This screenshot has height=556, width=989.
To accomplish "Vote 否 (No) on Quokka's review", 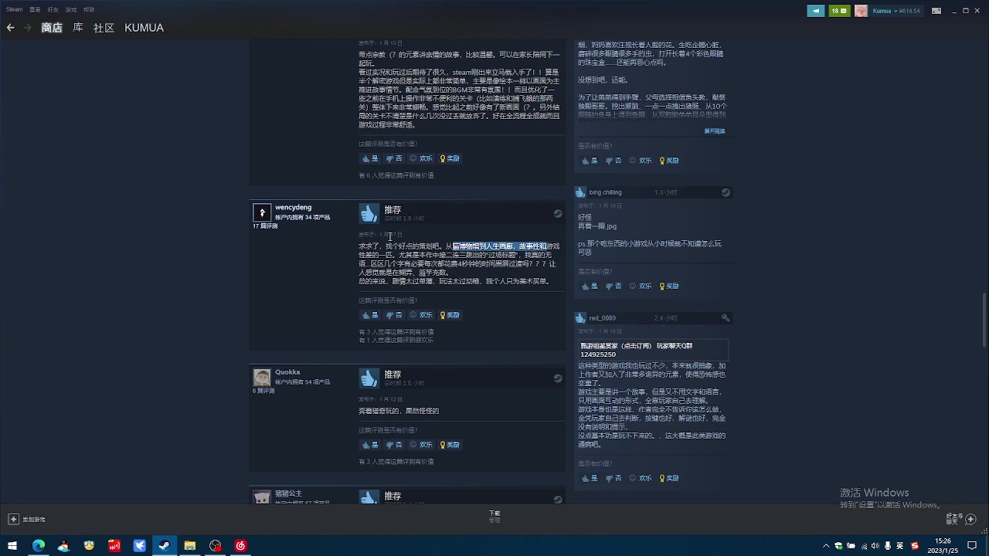I will pos(394,445).
